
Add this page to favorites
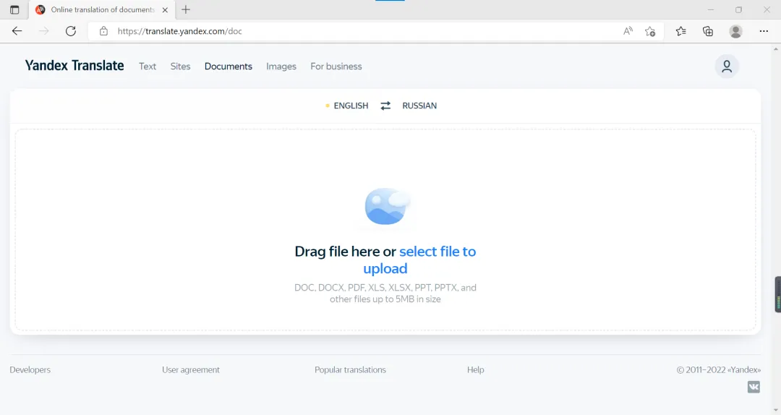(650, 31)
